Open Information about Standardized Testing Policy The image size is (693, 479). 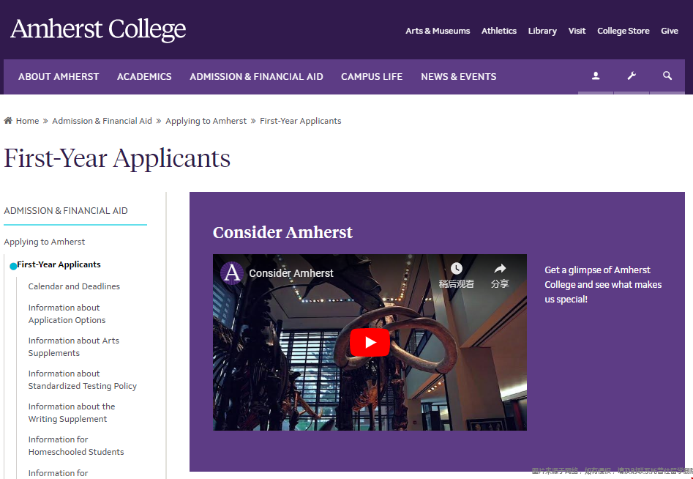(83, 379)
